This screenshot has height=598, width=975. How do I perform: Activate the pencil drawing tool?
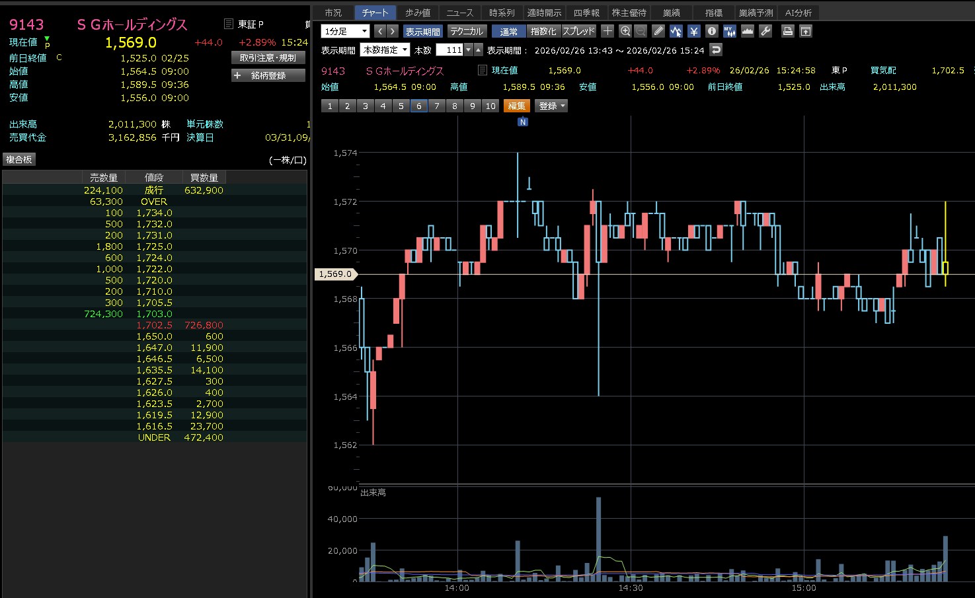click(x=658, y=31)
